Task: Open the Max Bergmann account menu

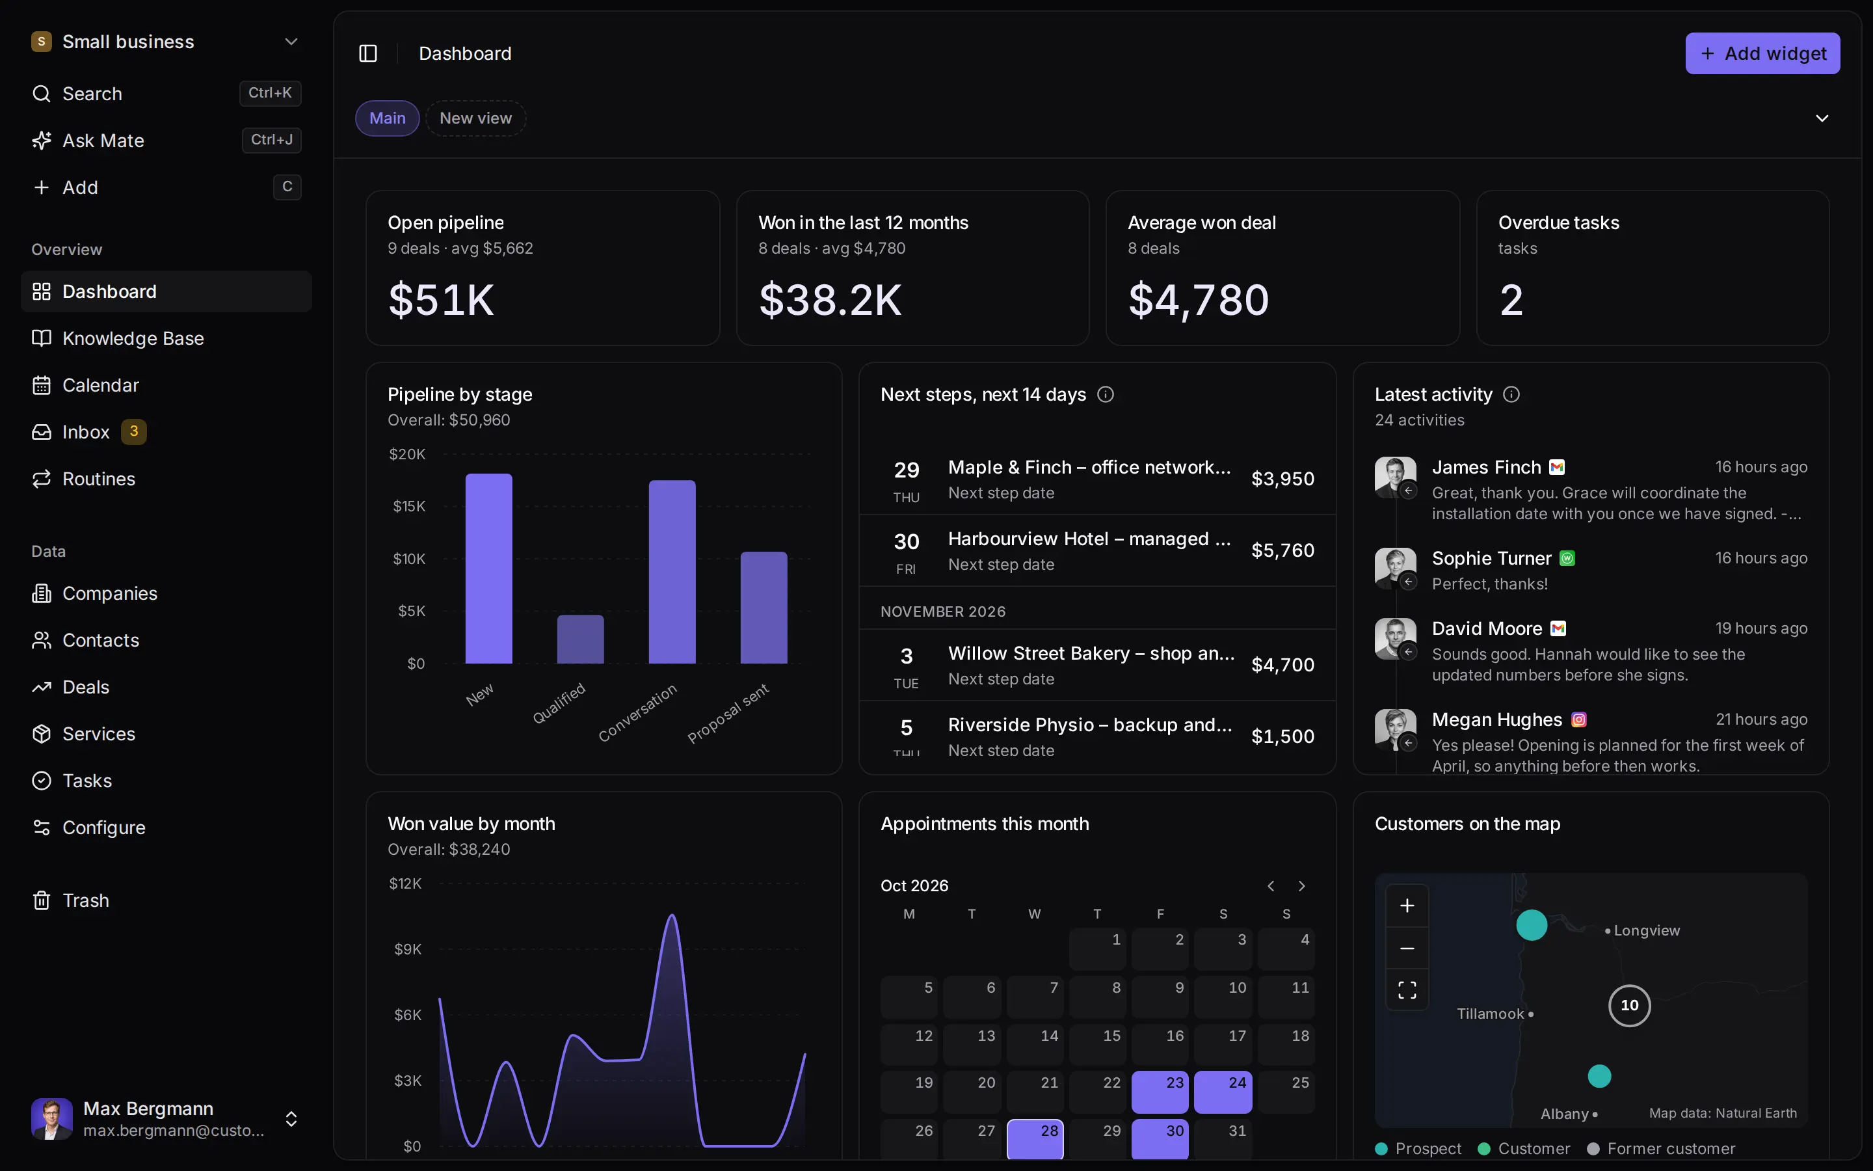Action: coord(166,1119)
